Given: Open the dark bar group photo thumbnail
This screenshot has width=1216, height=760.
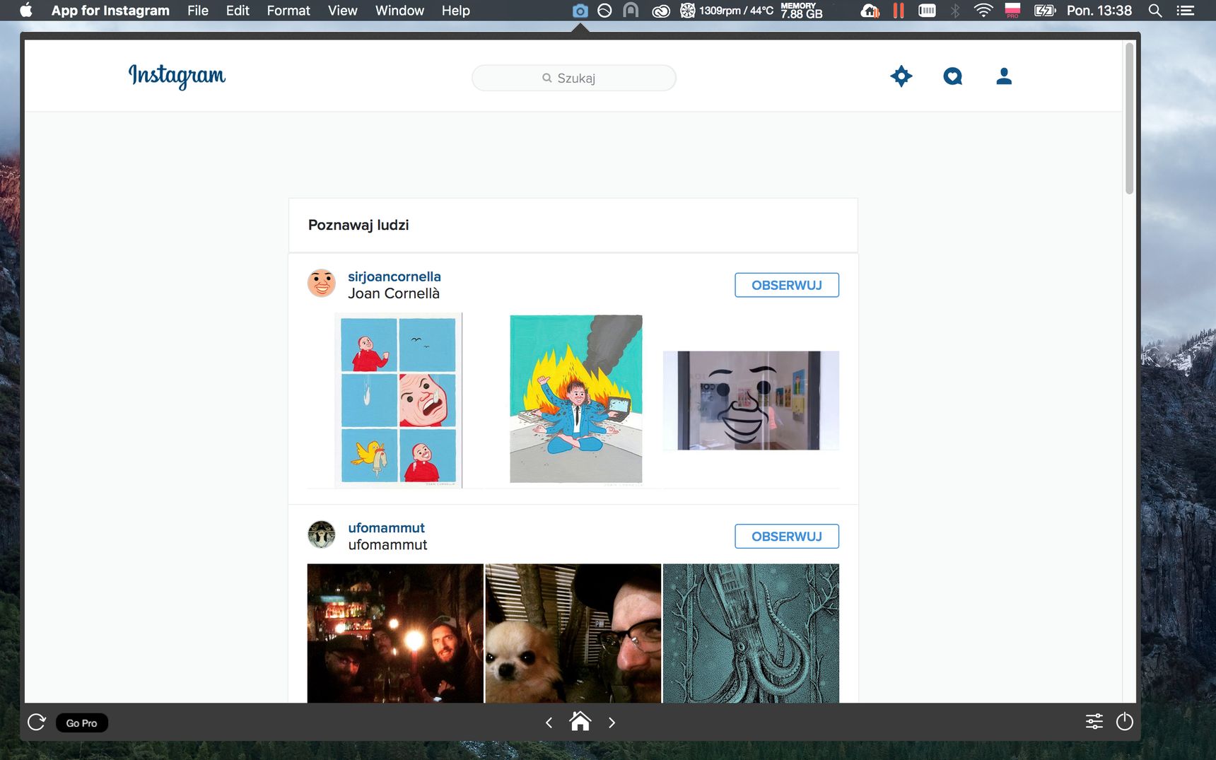Looking at the screenshot, I should click(x=395, y=633).
